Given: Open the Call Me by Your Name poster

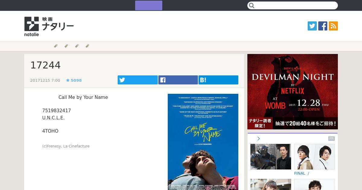Looking at the screenshot, I should [x=203, y=142].
